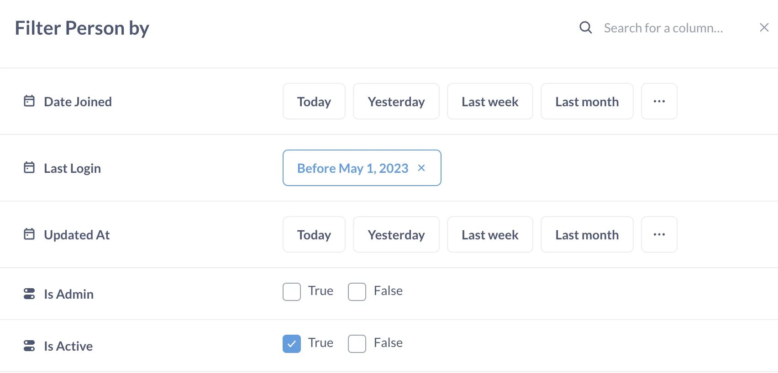Expand the Before May 1, 2023 date filter
The height and width of the screenshot is (373, 778).
click(352, 168)
